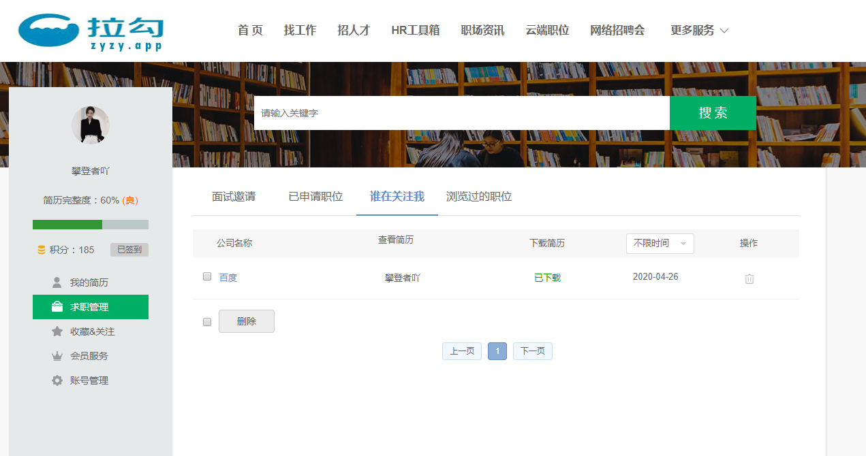Expand the 更多服务 menu
Viewport: 866px width, 456px height.
(700, 31)
